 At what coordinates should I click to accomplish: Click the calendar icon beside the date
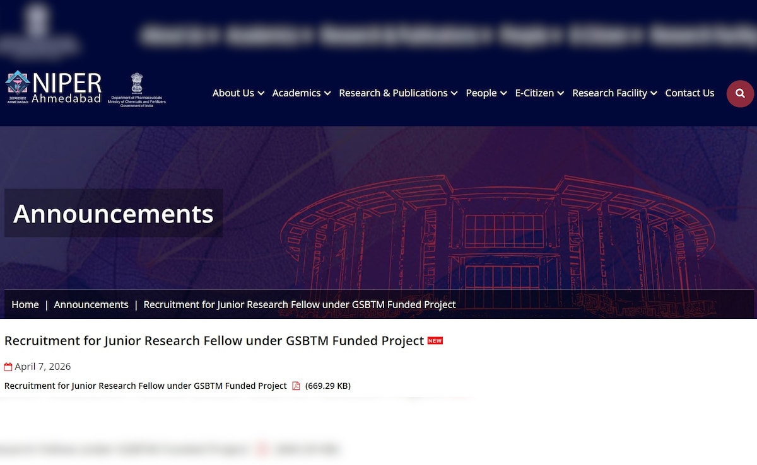tap(8, 367)
